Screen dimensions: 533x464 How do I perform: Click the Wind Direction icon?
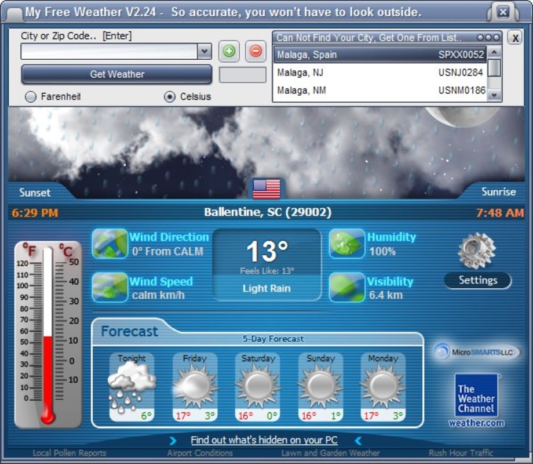coord(109,244)
